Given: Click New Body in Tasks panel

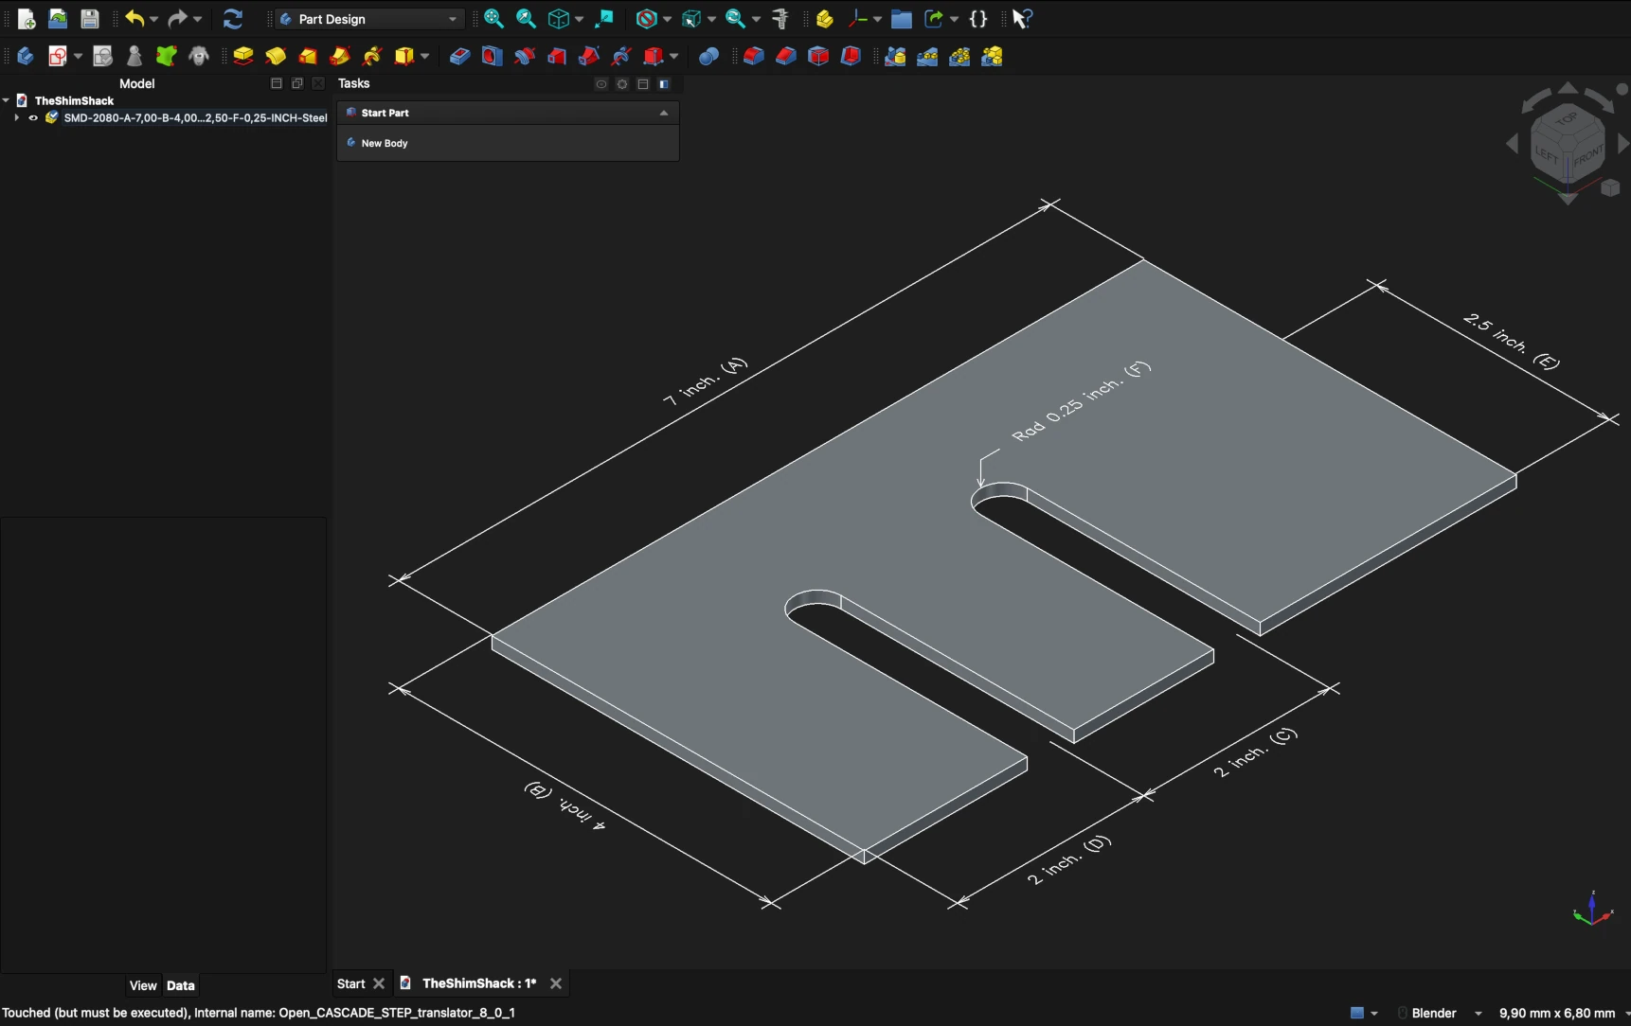Looking at the screenshot, I should point(385,143).
